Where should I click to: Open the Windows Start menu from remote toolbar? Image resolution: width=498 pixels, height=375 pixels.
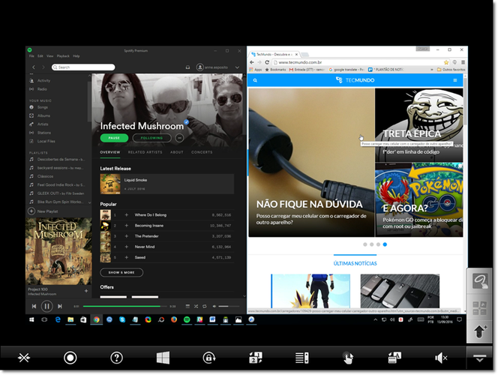[163, 358]
